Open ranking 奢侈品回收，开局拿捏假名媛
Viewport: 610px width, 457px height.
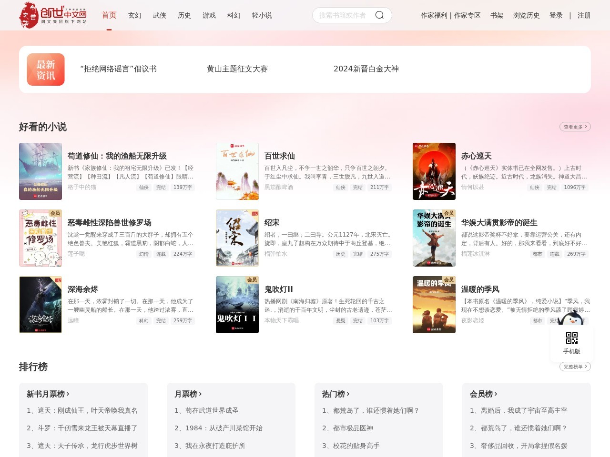[518, 446]
